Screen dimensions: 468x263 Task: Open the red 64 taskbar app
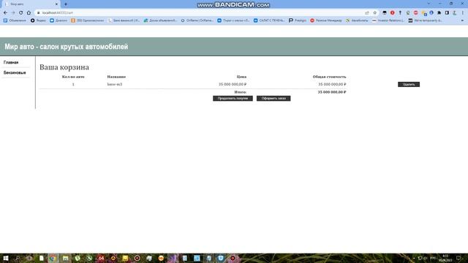point(101,258)
